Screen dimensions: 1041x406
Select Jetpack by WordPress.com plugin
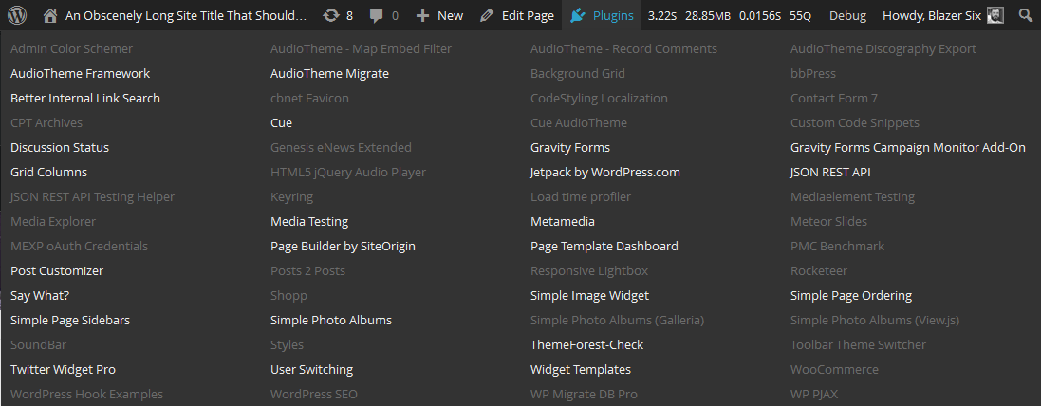605,172
